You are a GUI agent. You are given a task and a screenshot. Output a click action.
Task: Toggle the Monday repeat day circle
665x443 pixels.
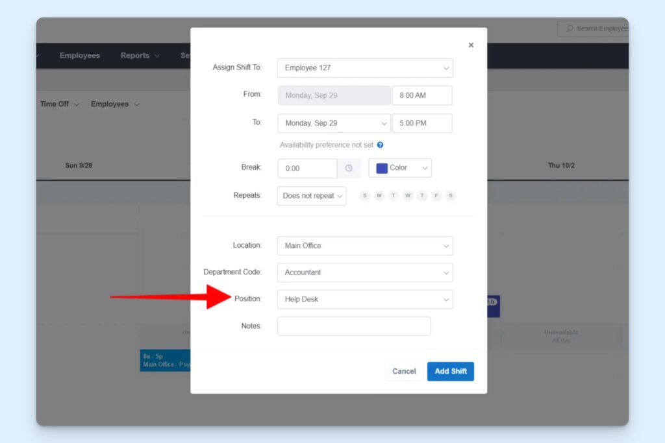point(379,195)
